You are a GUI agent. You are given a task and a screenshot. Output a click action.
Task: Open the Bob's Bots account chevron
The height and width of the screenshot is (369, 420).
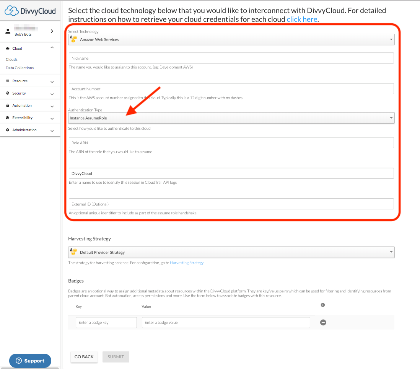[x=52, y=31]
